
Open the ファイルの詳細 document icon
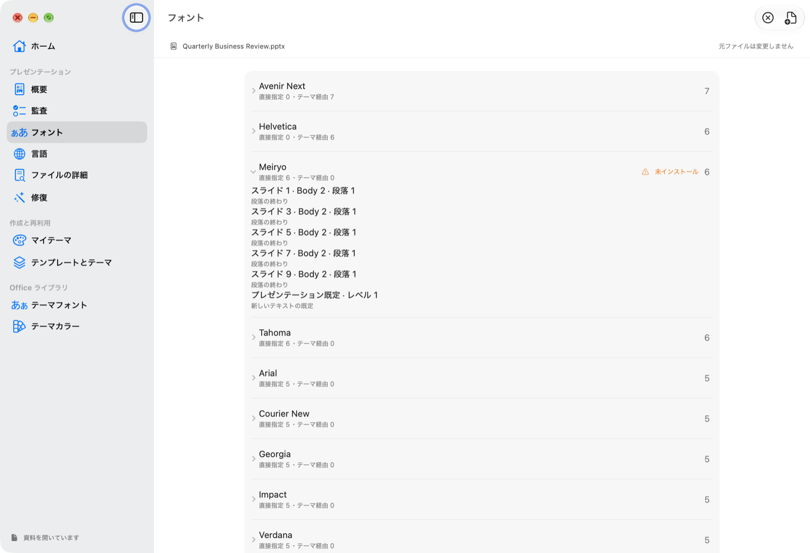pyautogui.click(x=19, y=175)
